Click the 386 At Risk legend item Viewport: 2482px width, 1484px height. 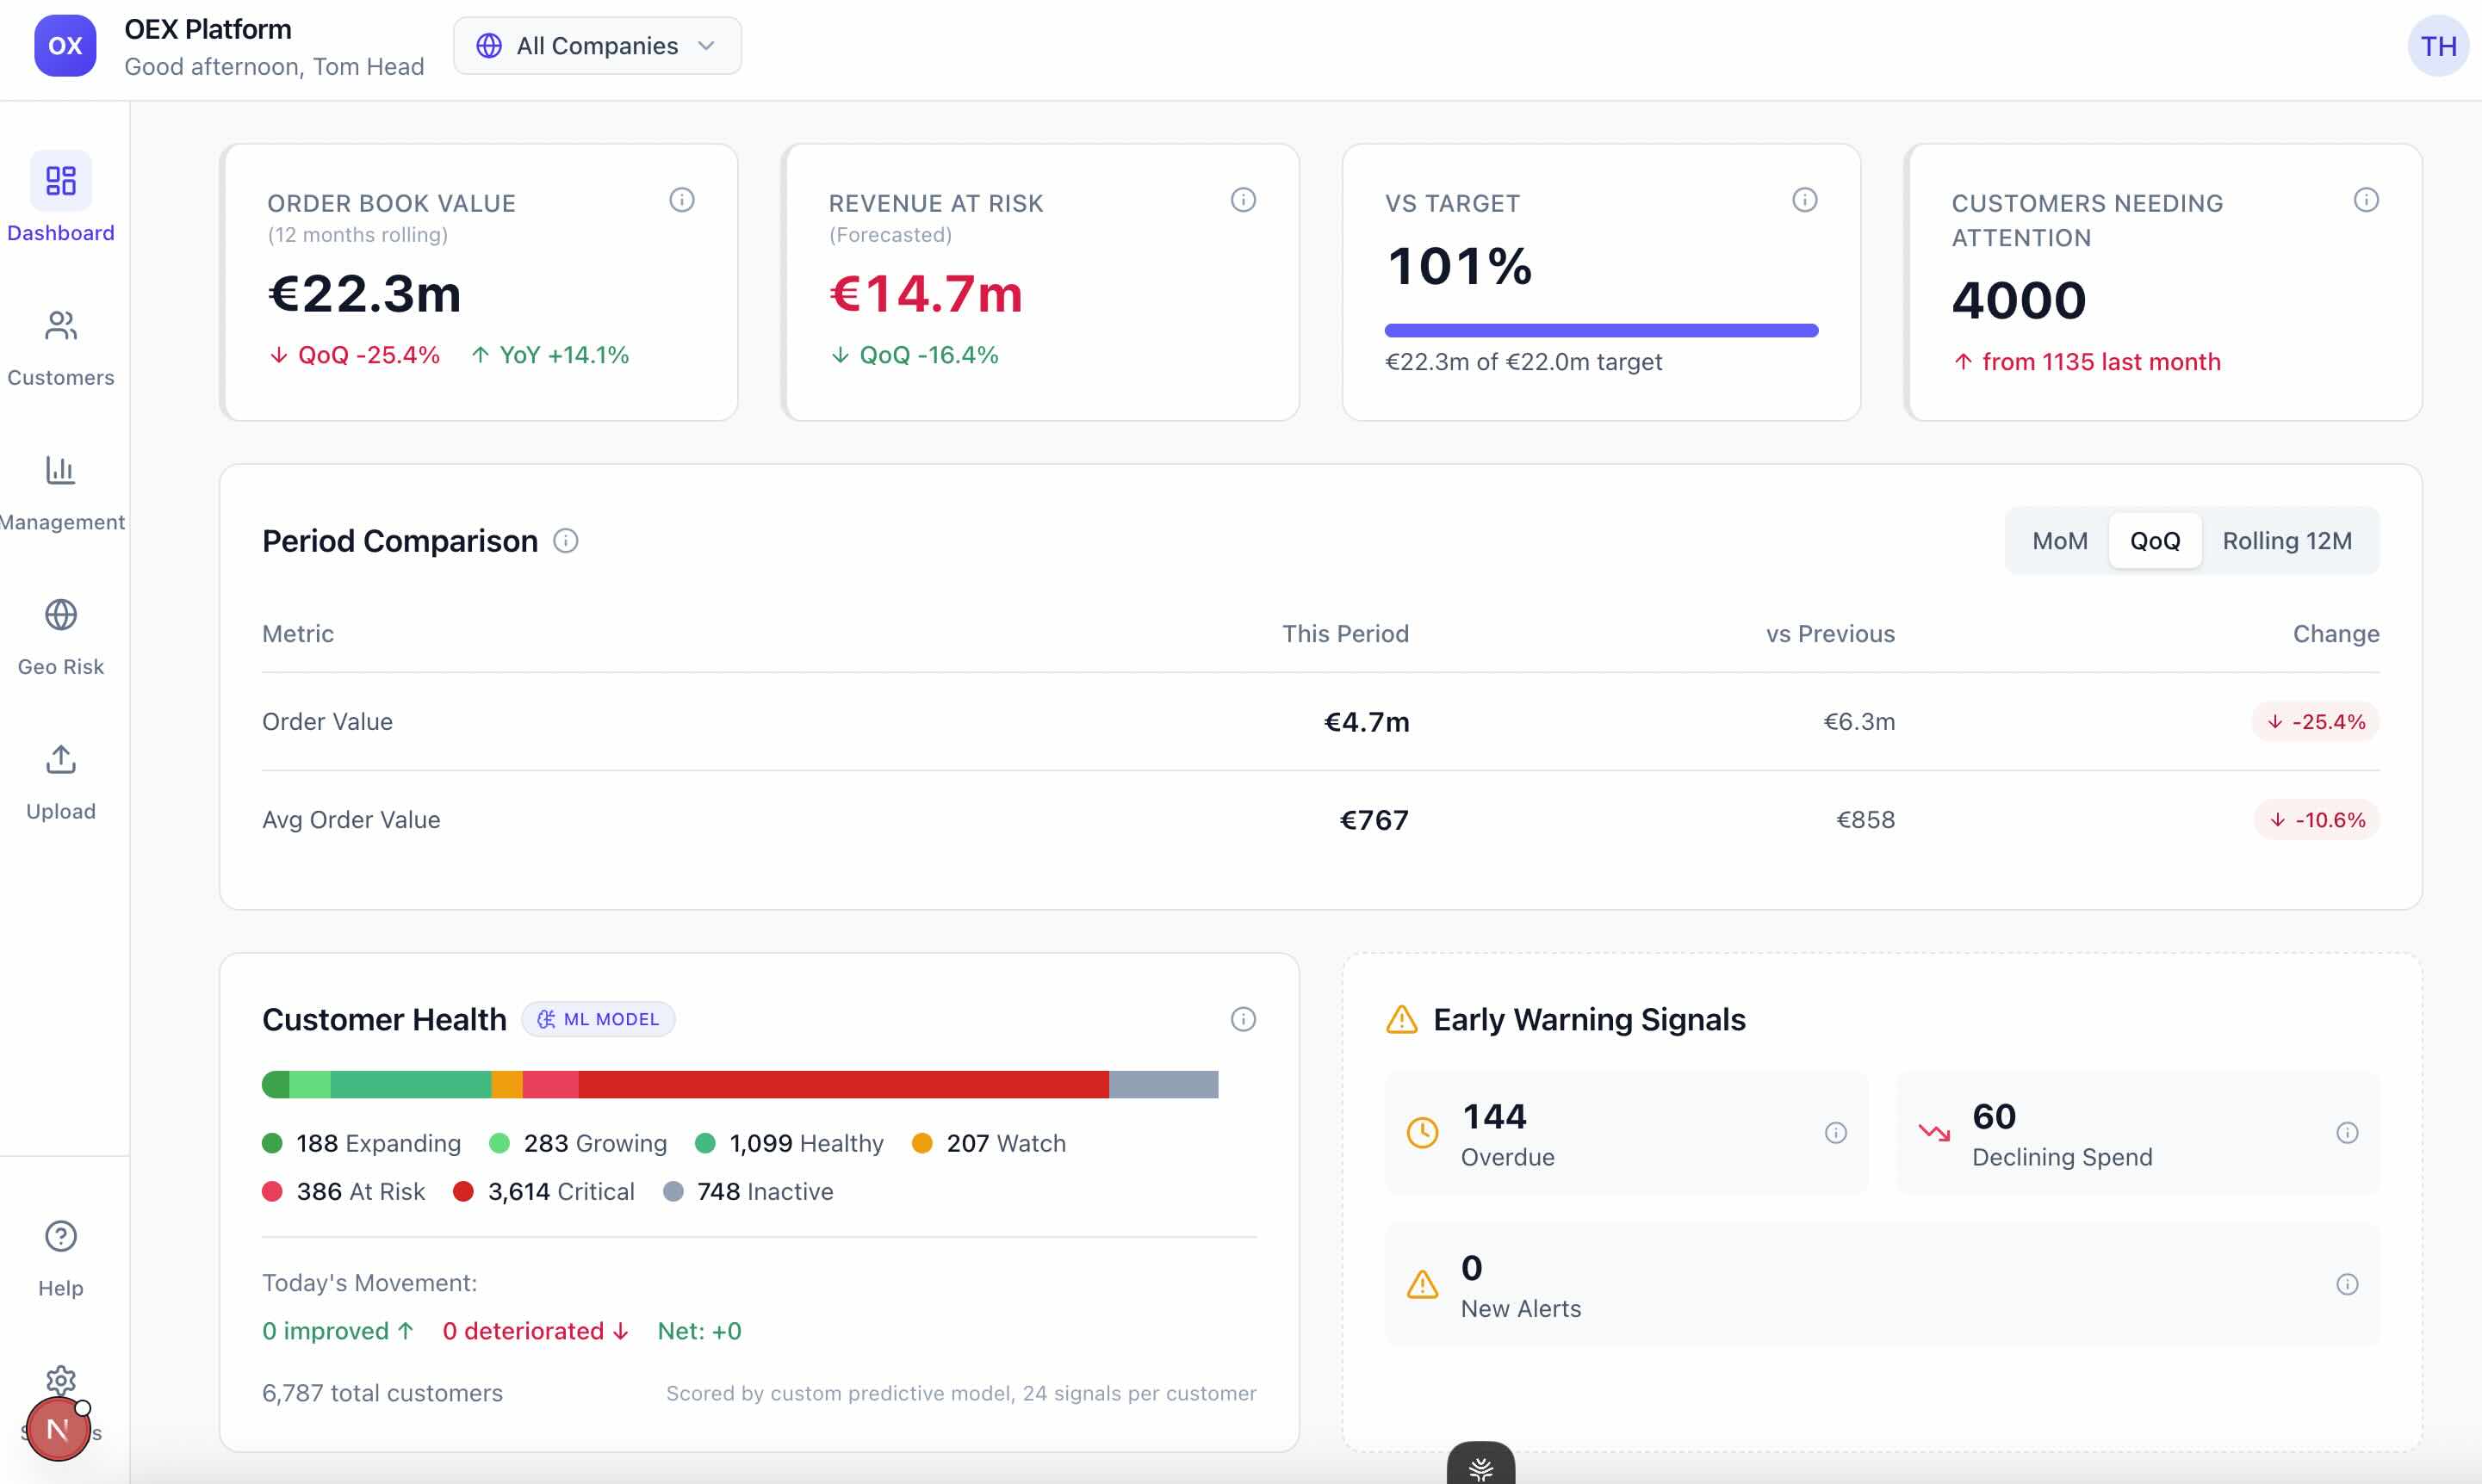click(343, 1192)
